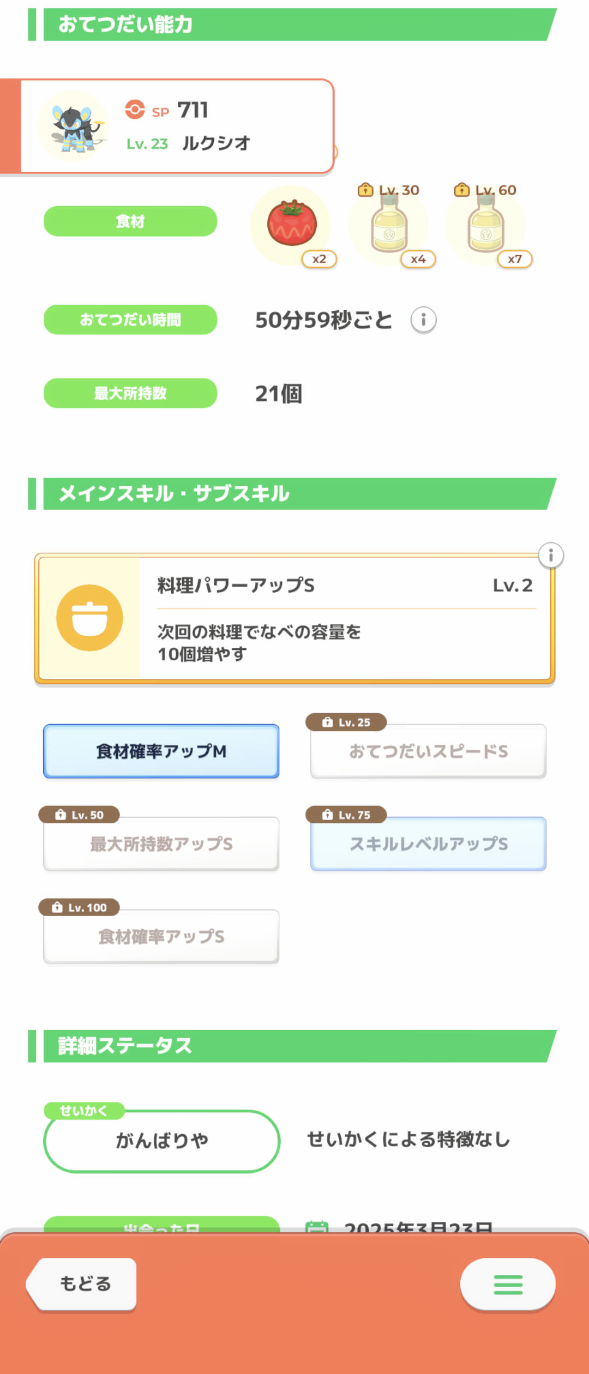The width and height of the screenshot is (589, 1374).
Task: Tap the がんばりや nature box
Action: pyautogui.click(x=161, y=1141)
